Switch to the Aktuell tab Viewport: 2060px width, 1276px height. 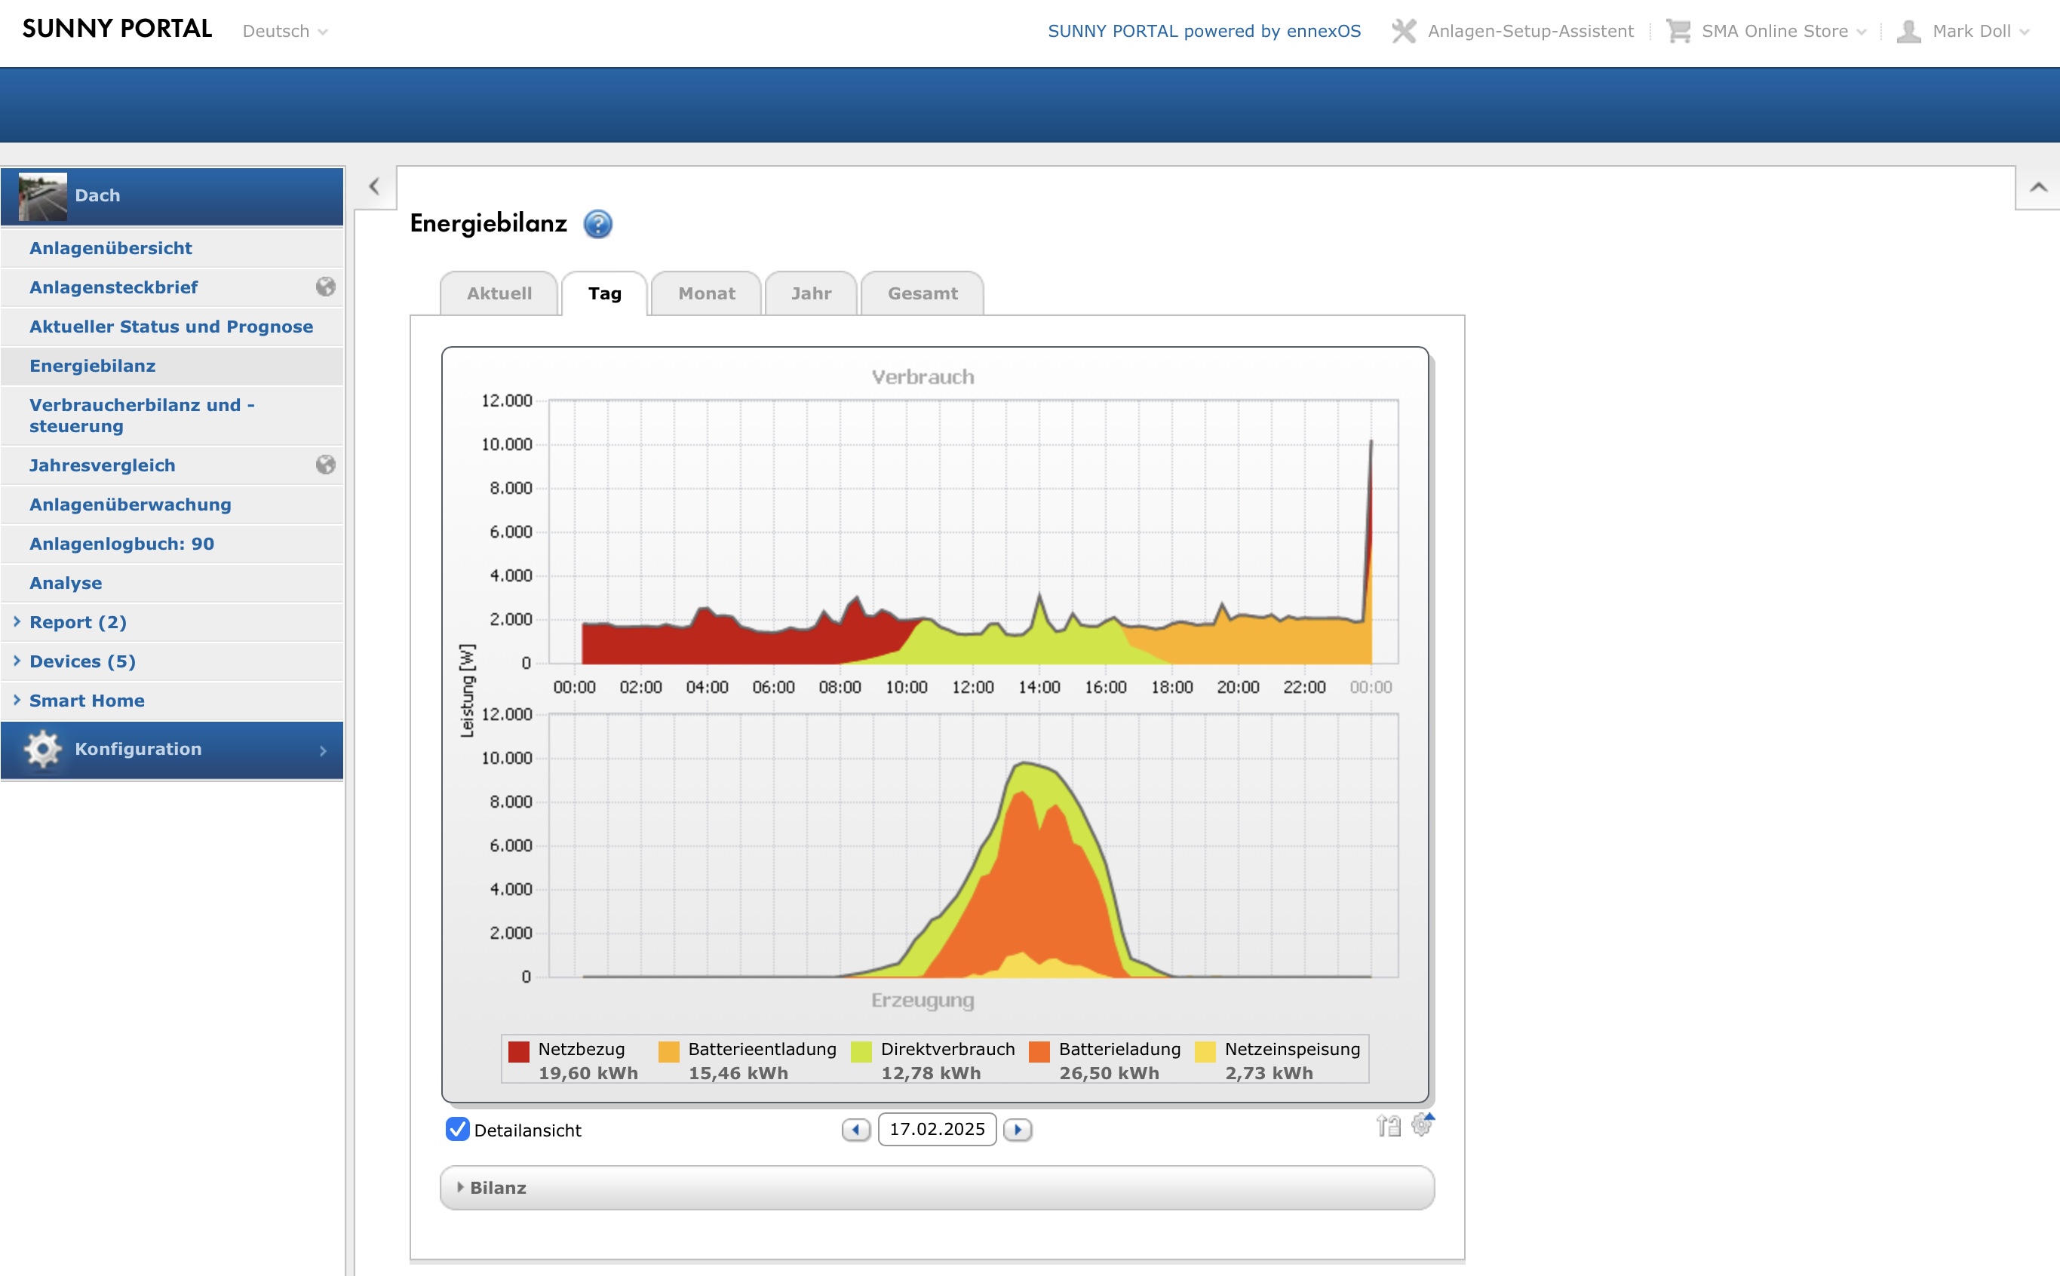[499, 293]
